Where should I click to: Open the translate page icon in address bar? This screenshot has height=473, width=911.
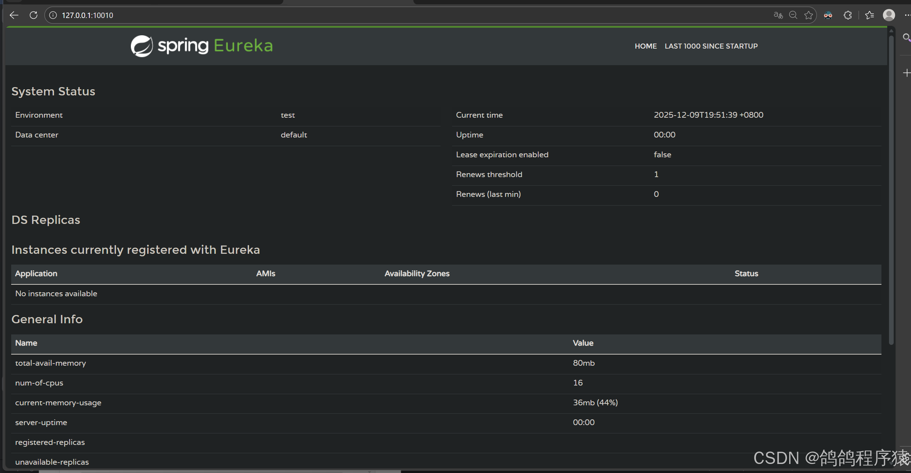778,15
